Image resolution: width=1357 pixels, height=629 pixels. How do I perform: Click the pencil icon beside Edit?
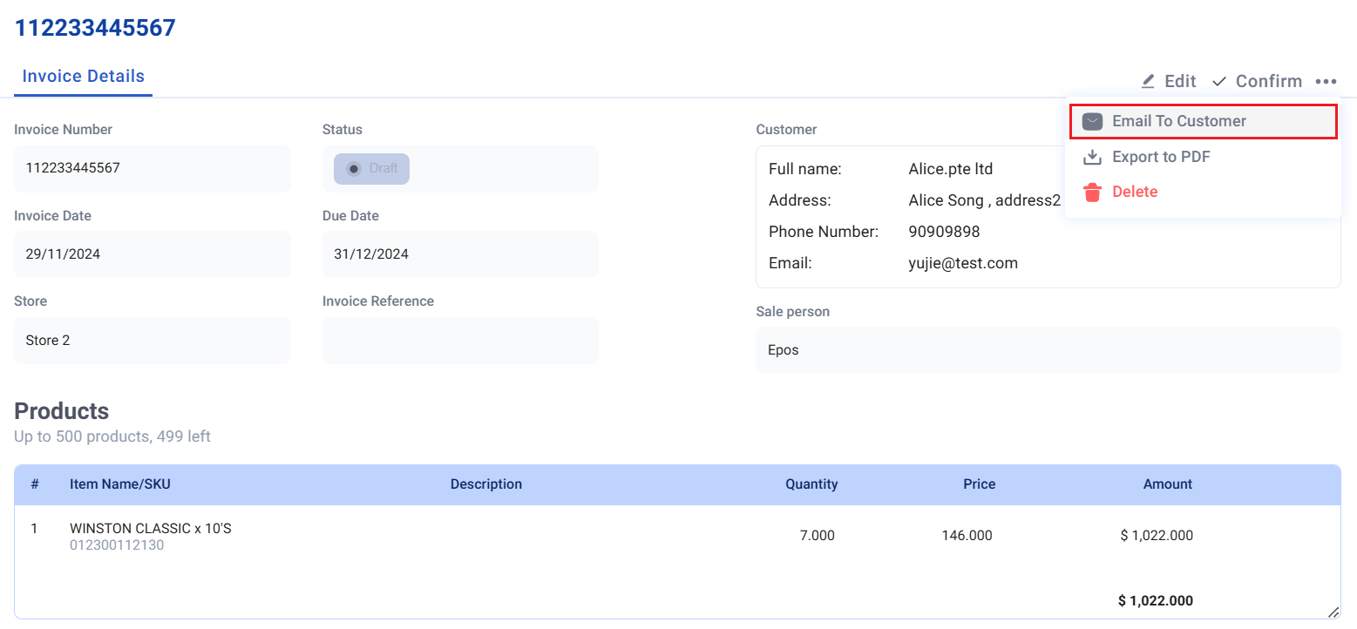tap(1148, 80)
